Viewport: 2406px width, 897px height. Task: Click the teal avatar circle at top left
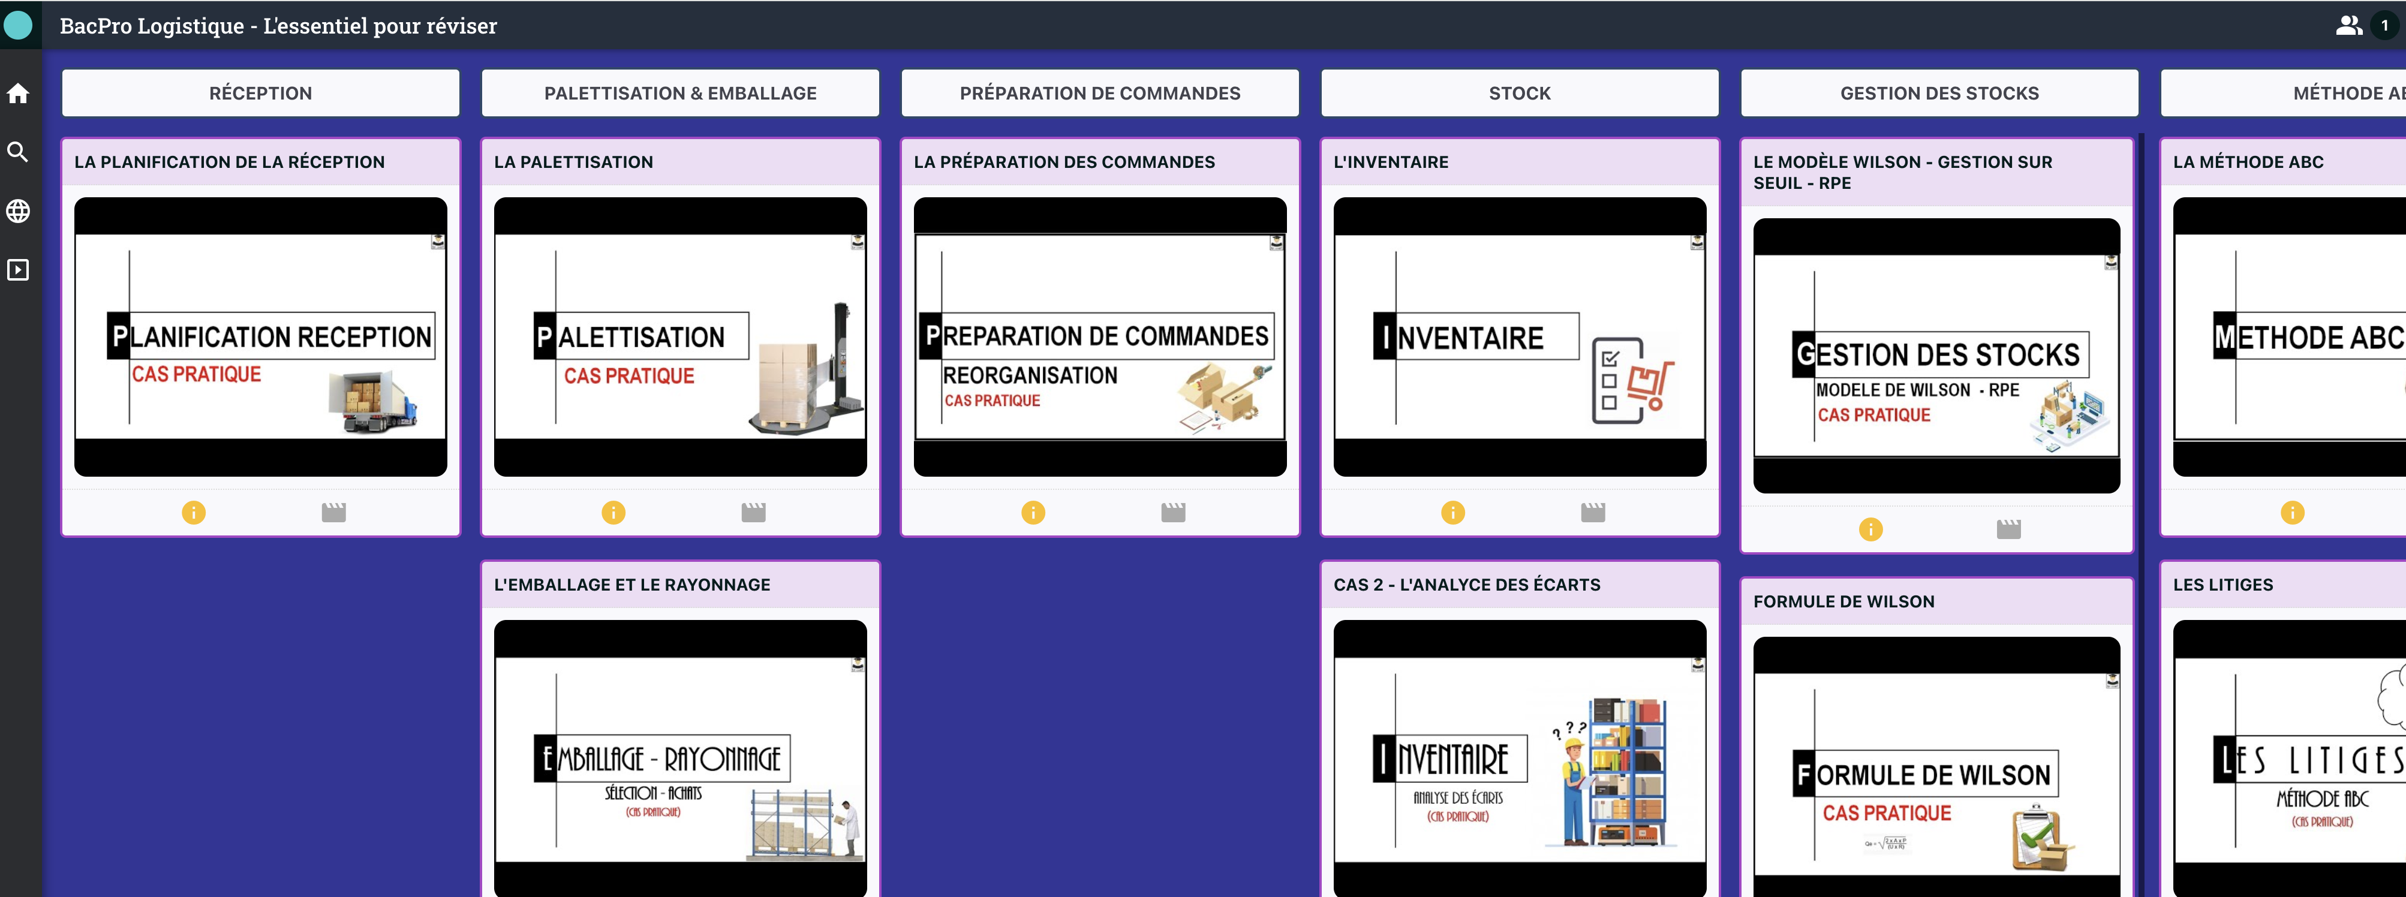(18, 25)
